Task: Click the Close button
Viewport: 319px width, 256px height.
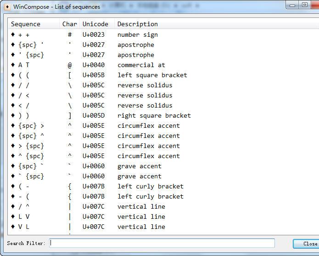Action: (306, 244)
